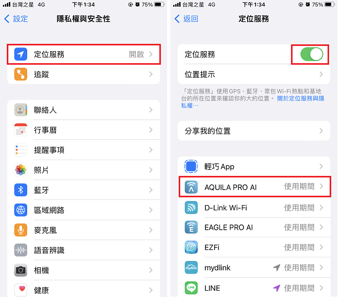Tap the orange 追蹤 tracking icon
This screenshot has height=297, width=338.
[20, 74]
